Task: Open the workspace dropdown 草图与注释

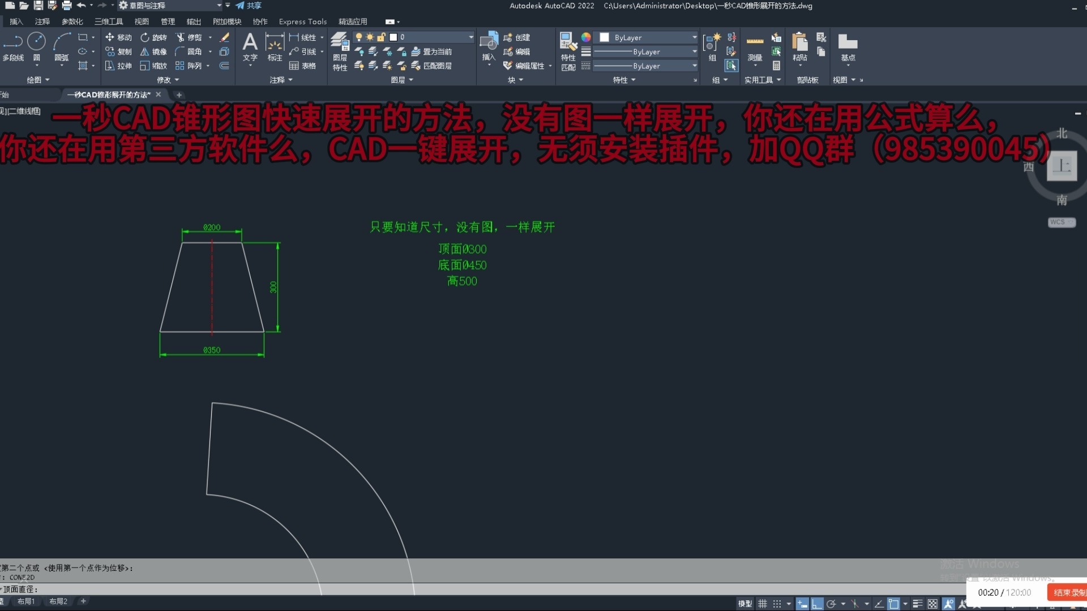Action: (x=170, y=6)
